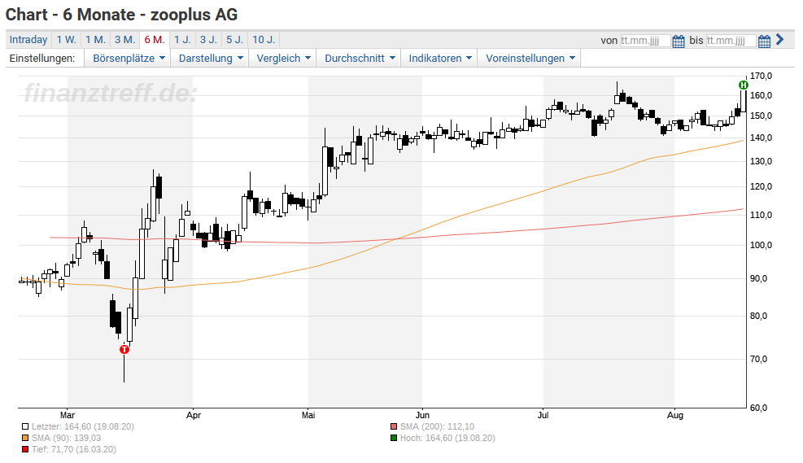Click the 'Apr' x-axis label

193,415
